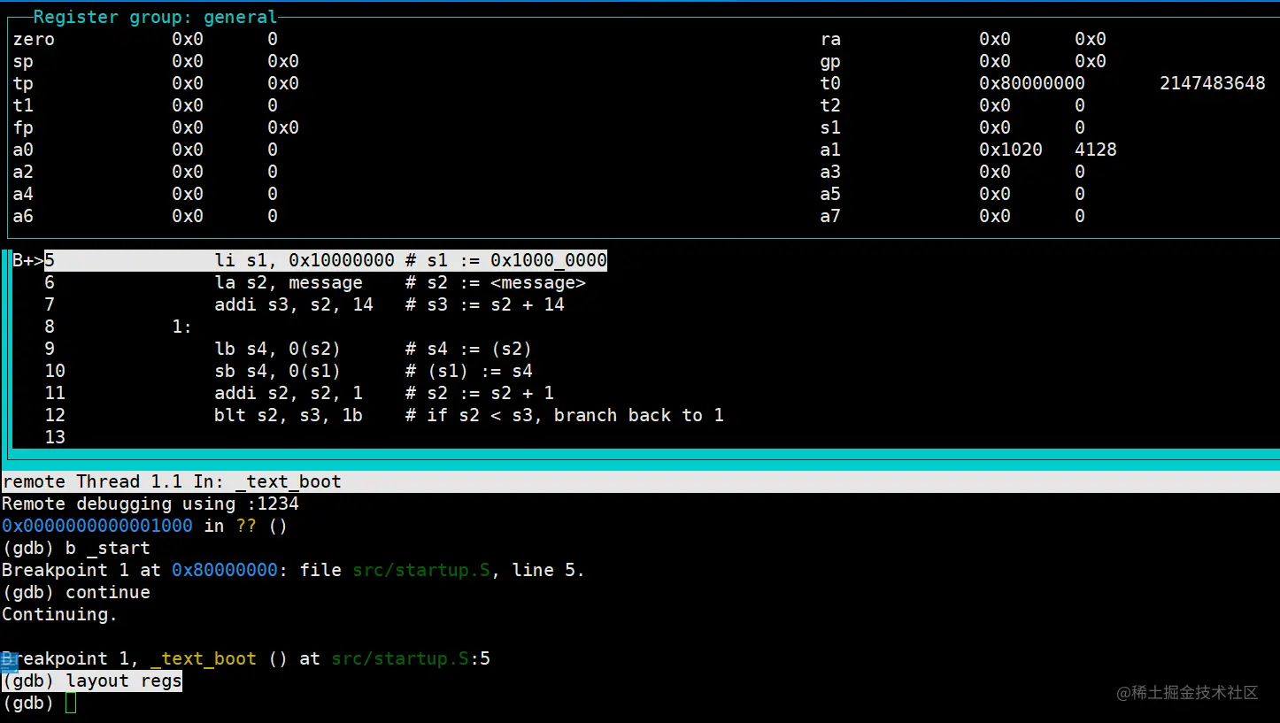Click the address 0x0000000000001000
1280x723 pixels.
(x=97, y=526)
